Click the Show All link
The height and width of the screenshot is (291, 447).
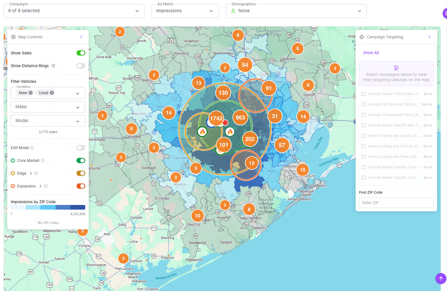point(371,53)
